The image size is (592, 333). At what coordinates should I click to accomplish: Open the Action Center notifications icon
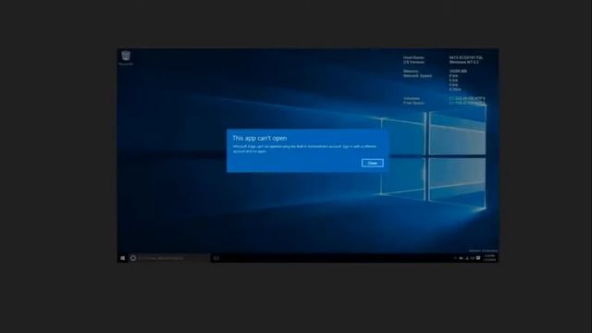click(478, 258)
